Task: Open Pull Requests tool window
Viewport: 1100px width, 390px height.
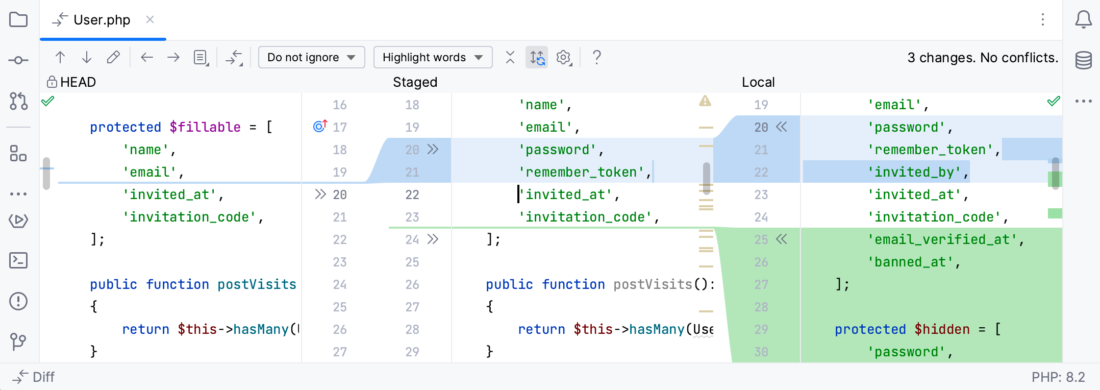Action: 18,101
